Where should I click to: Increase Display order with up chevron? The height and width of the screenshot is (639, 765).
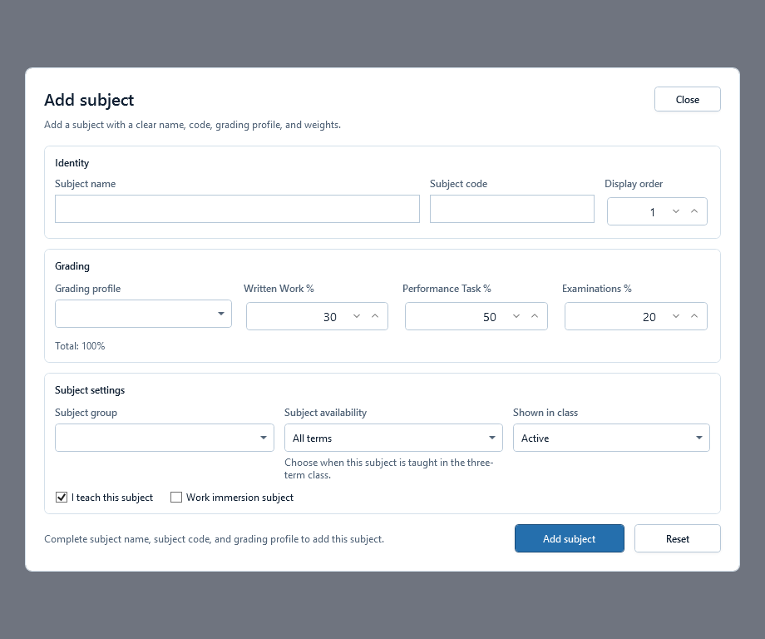click(694, 211)
